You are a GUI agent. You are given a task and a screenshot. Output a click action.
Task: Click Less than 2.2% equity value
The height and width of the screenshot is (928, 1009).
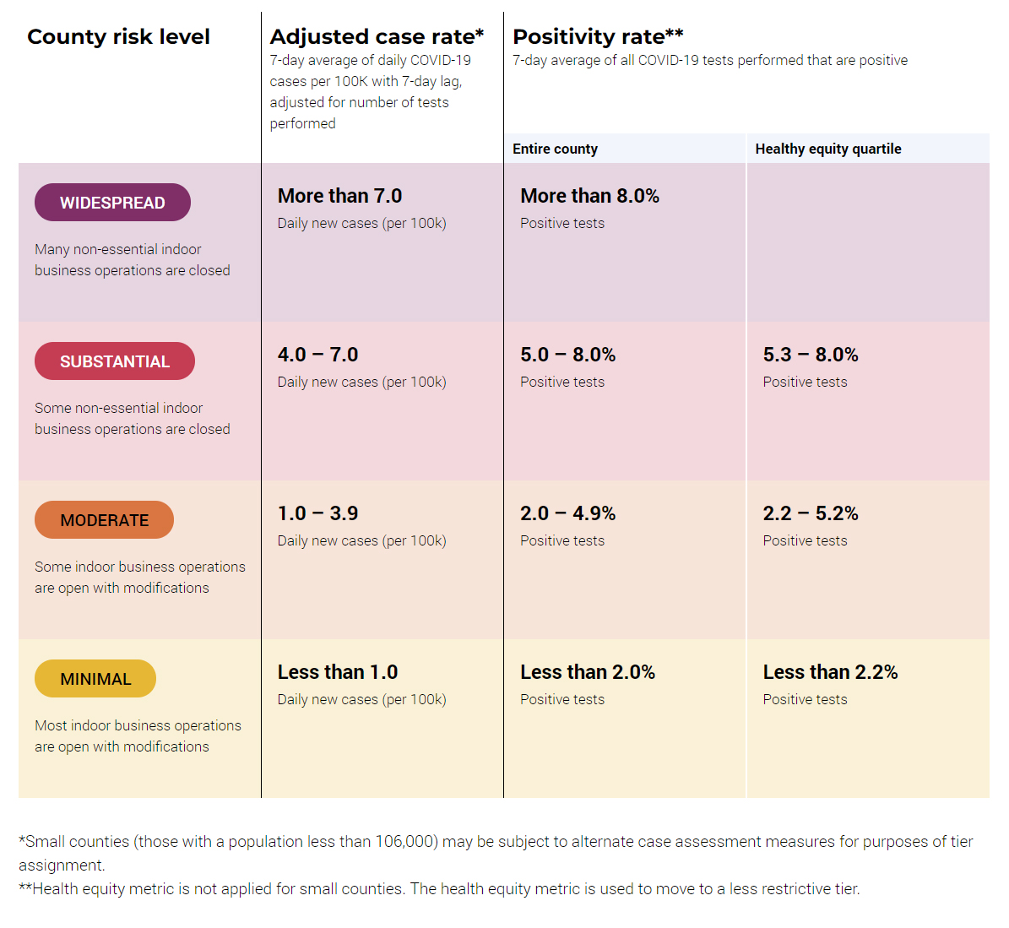click(830, 672)
